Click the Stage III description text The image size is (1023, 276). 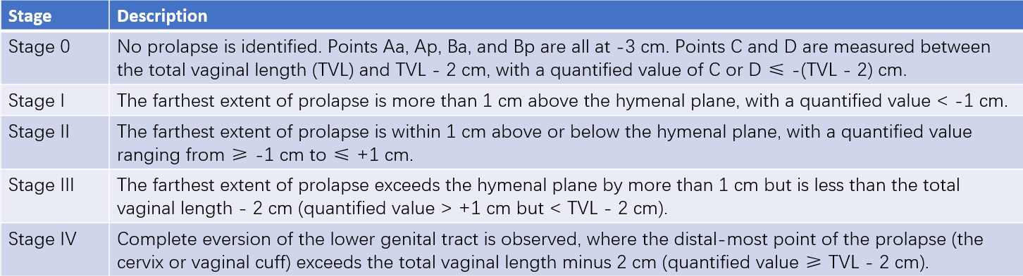click(539, 196)
